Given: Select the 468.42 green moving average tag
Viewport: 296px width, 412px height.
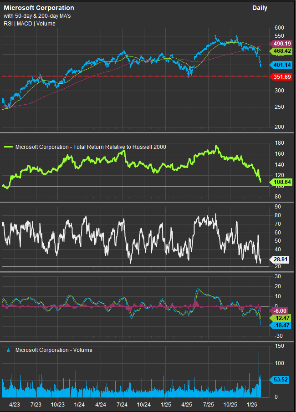Looking at the screenshot, I should pyautogui.click(x=283, y=51).
